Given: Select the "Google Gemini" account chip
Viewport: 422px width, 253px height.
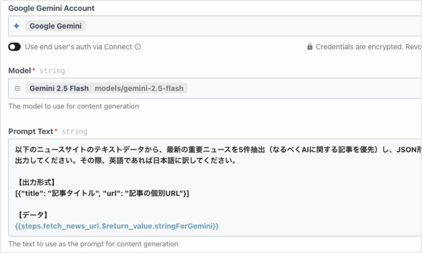Looking at the screenshot, I should point(55,26).
